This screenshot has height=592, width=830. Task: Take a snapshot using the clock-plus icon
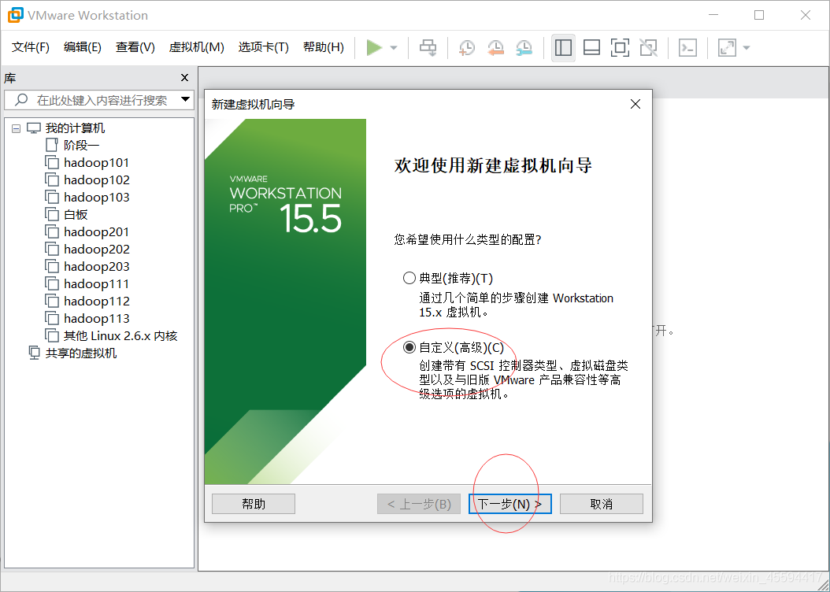click(x=466, y=47)
